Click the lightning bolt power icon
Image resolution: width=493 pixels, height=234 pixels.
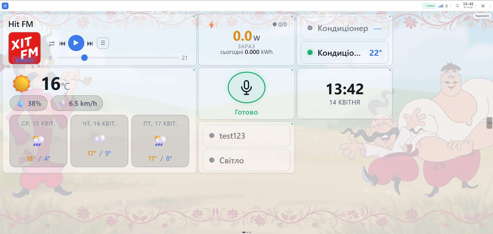(x=211, y=25)
